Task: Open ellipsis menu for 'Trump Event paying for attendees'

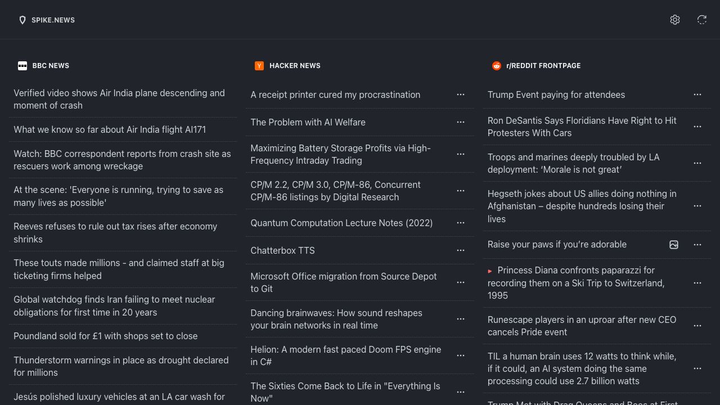Action: (x=697, y=94)
